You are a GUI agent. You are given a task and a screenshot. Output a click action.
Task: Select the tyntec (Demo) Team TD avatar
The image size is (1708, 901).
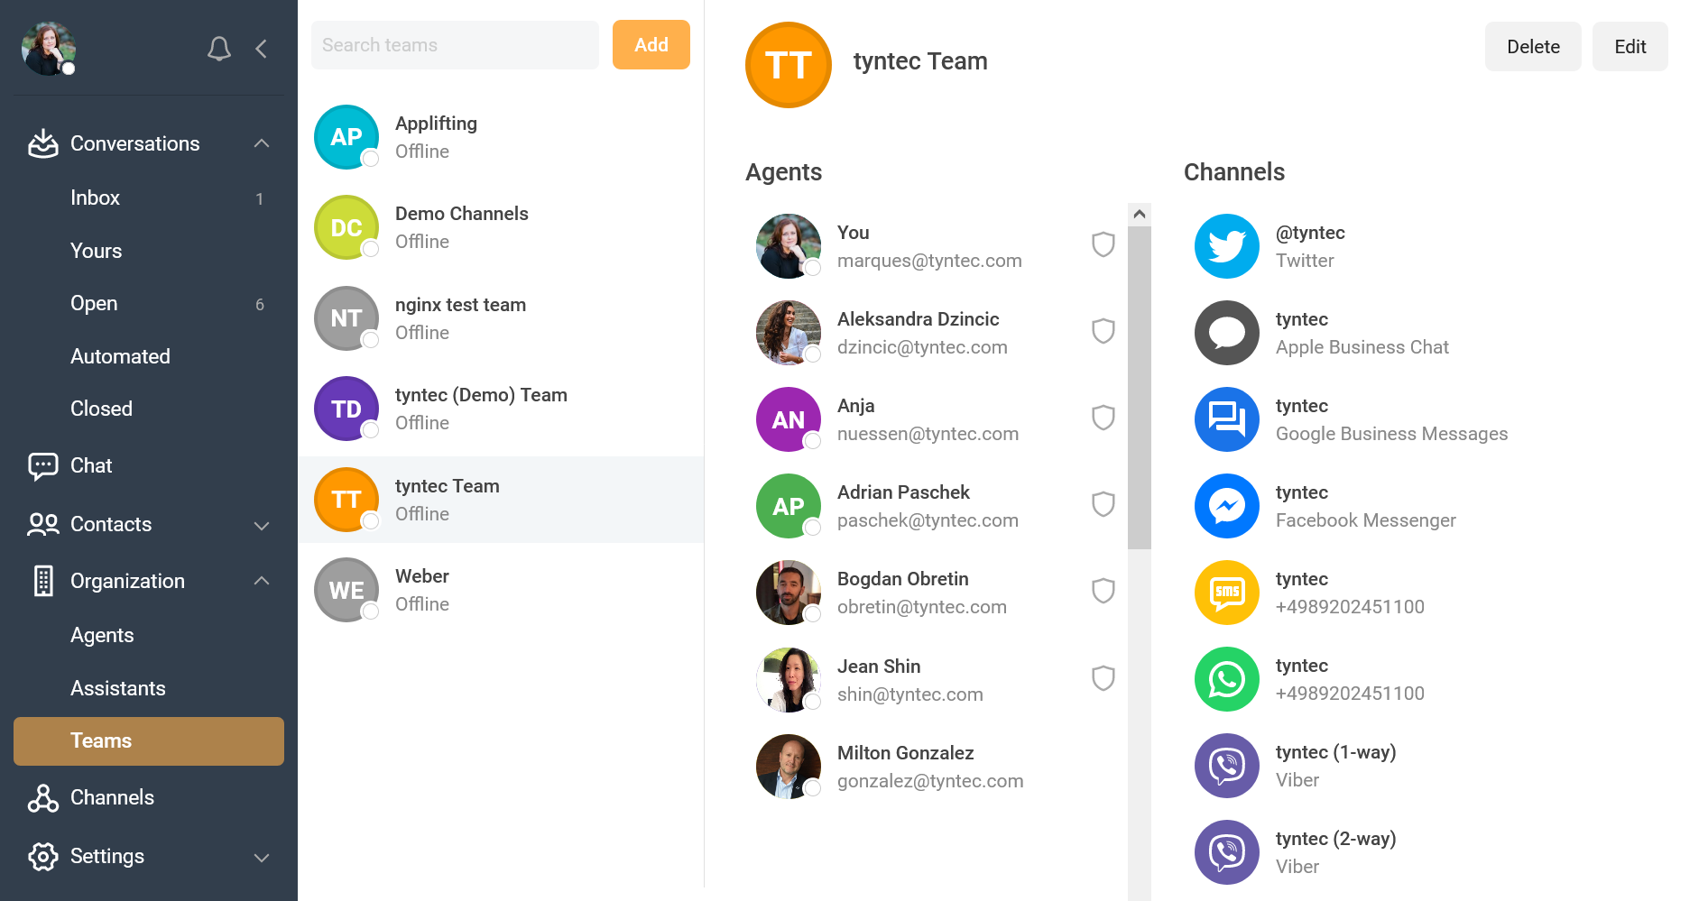click(346, 409)
